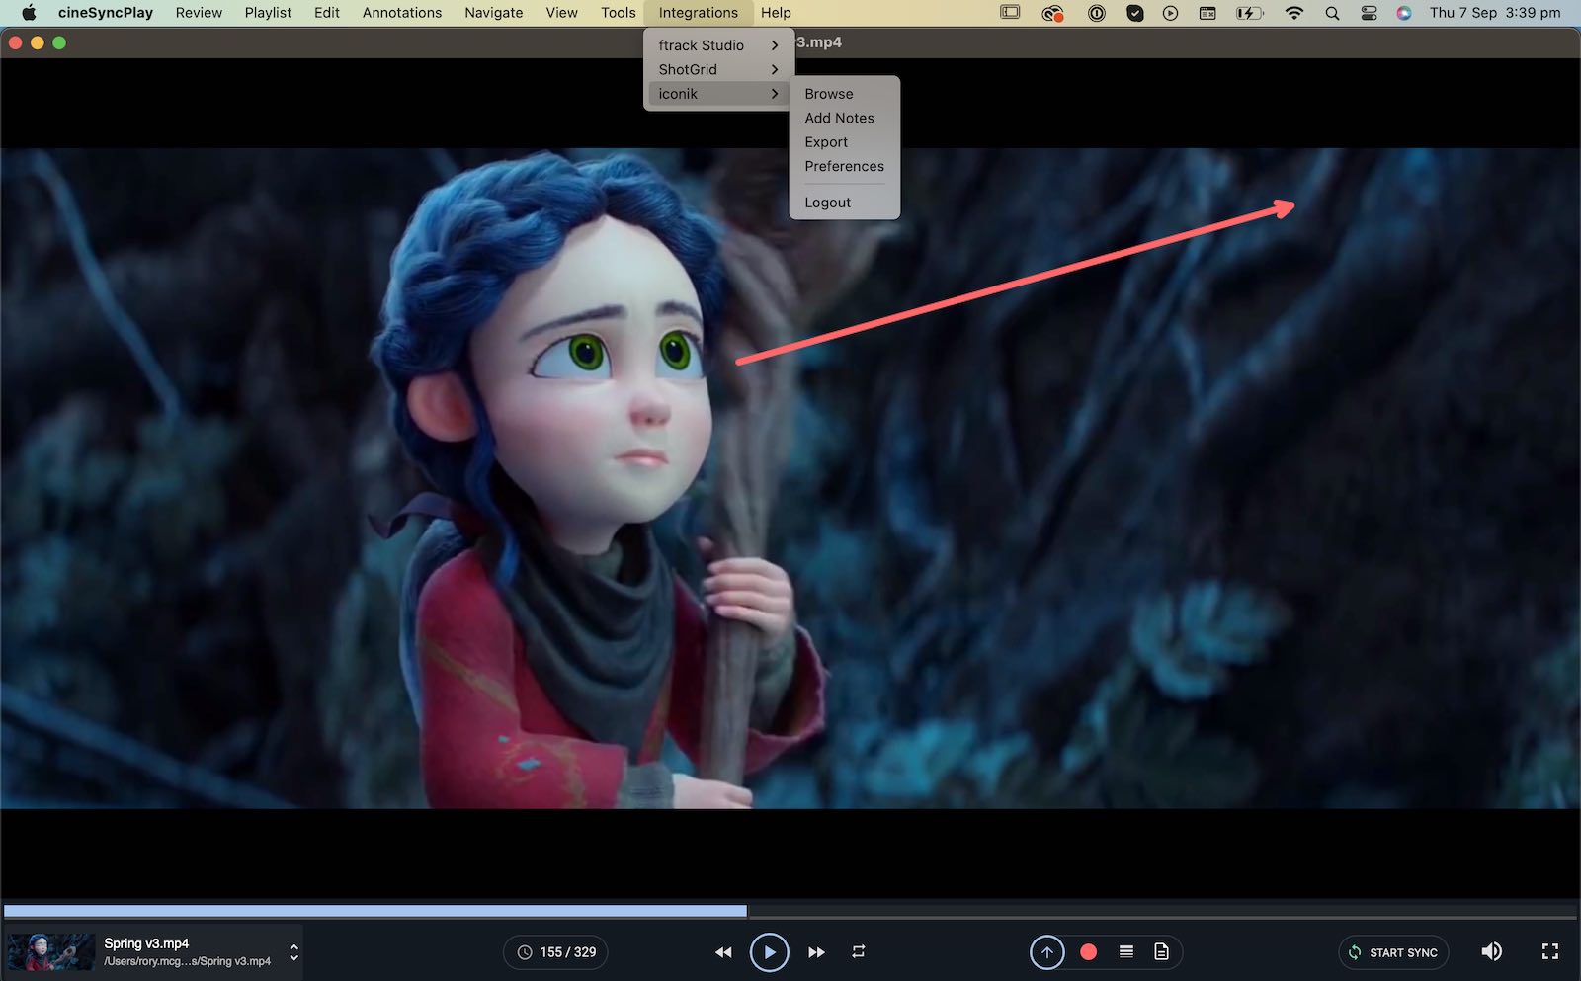The image size is (1581, 981).
Task: Click the date and time display
Action: point(1495,13)
